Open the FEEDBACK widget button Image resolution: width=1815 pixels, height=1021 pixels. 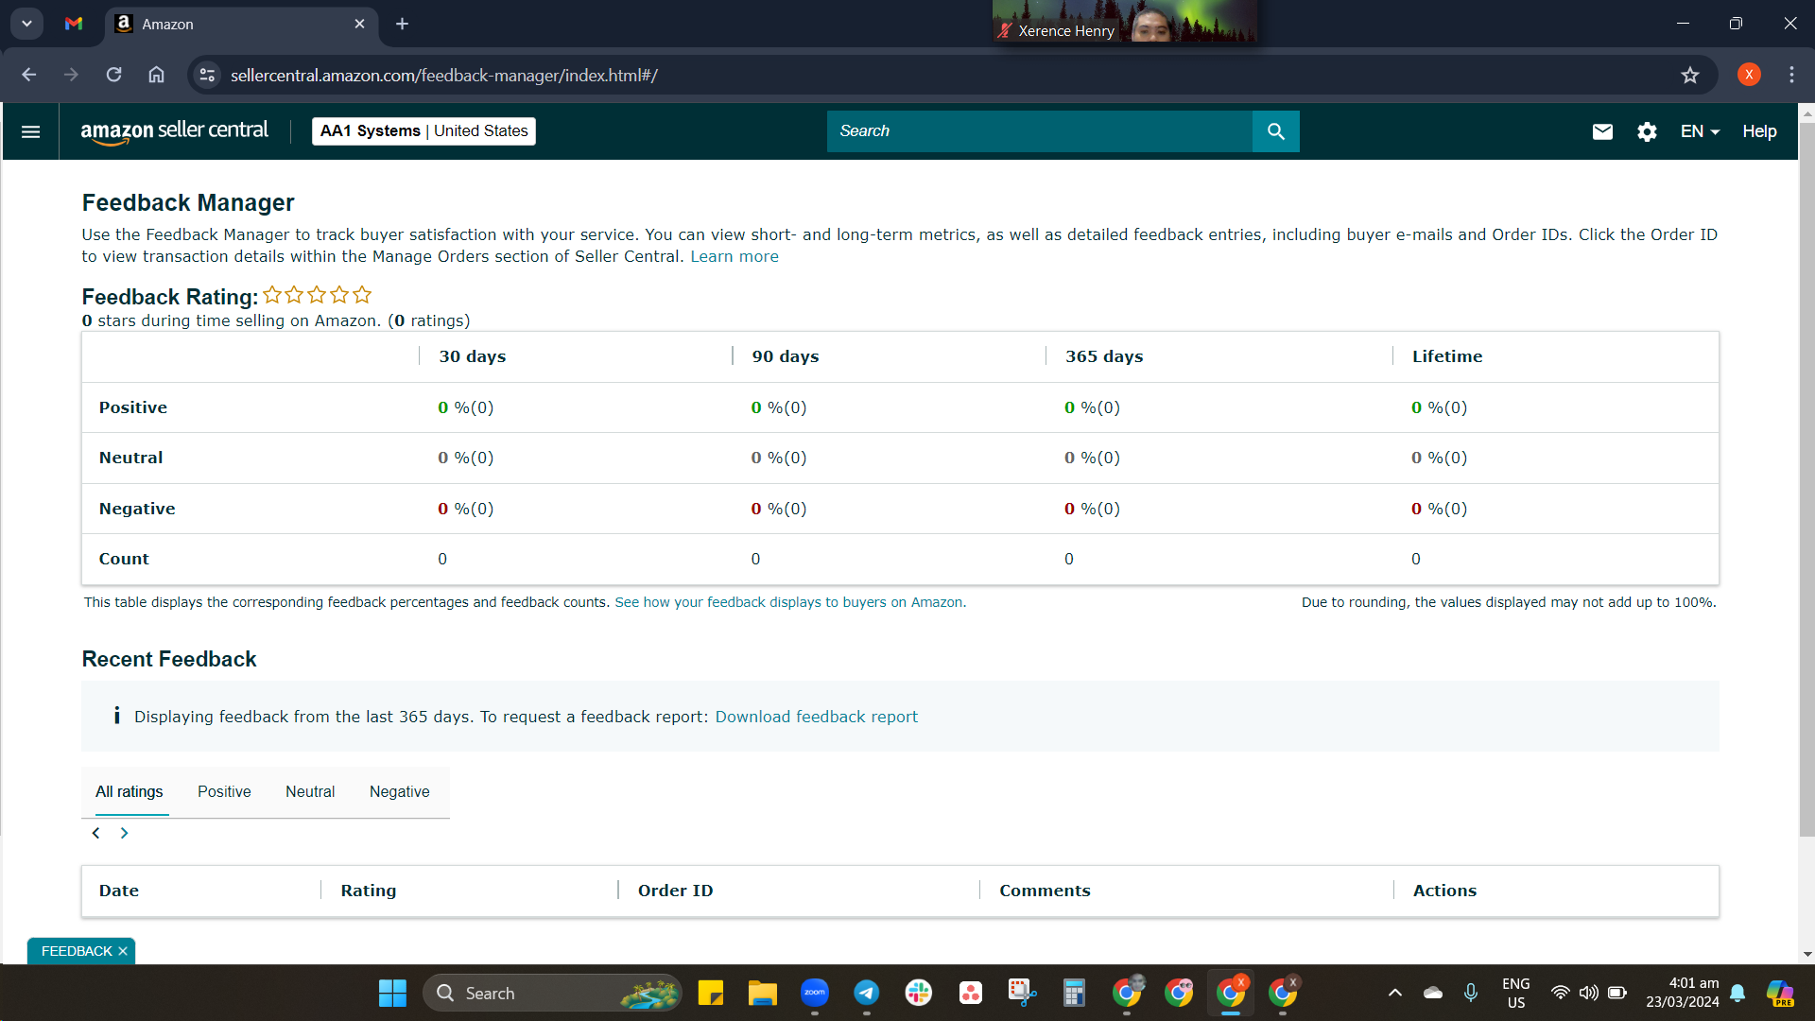(x=77, y=951)
